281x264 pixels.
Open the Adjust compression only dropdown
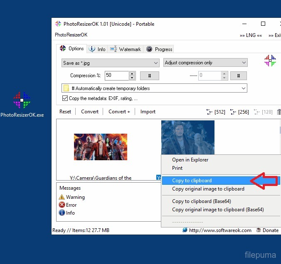244,63
